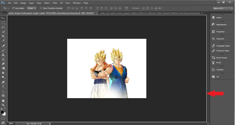Select the Dodge tool
Viewport: 235px width, 125px height.
click(3, 77)
